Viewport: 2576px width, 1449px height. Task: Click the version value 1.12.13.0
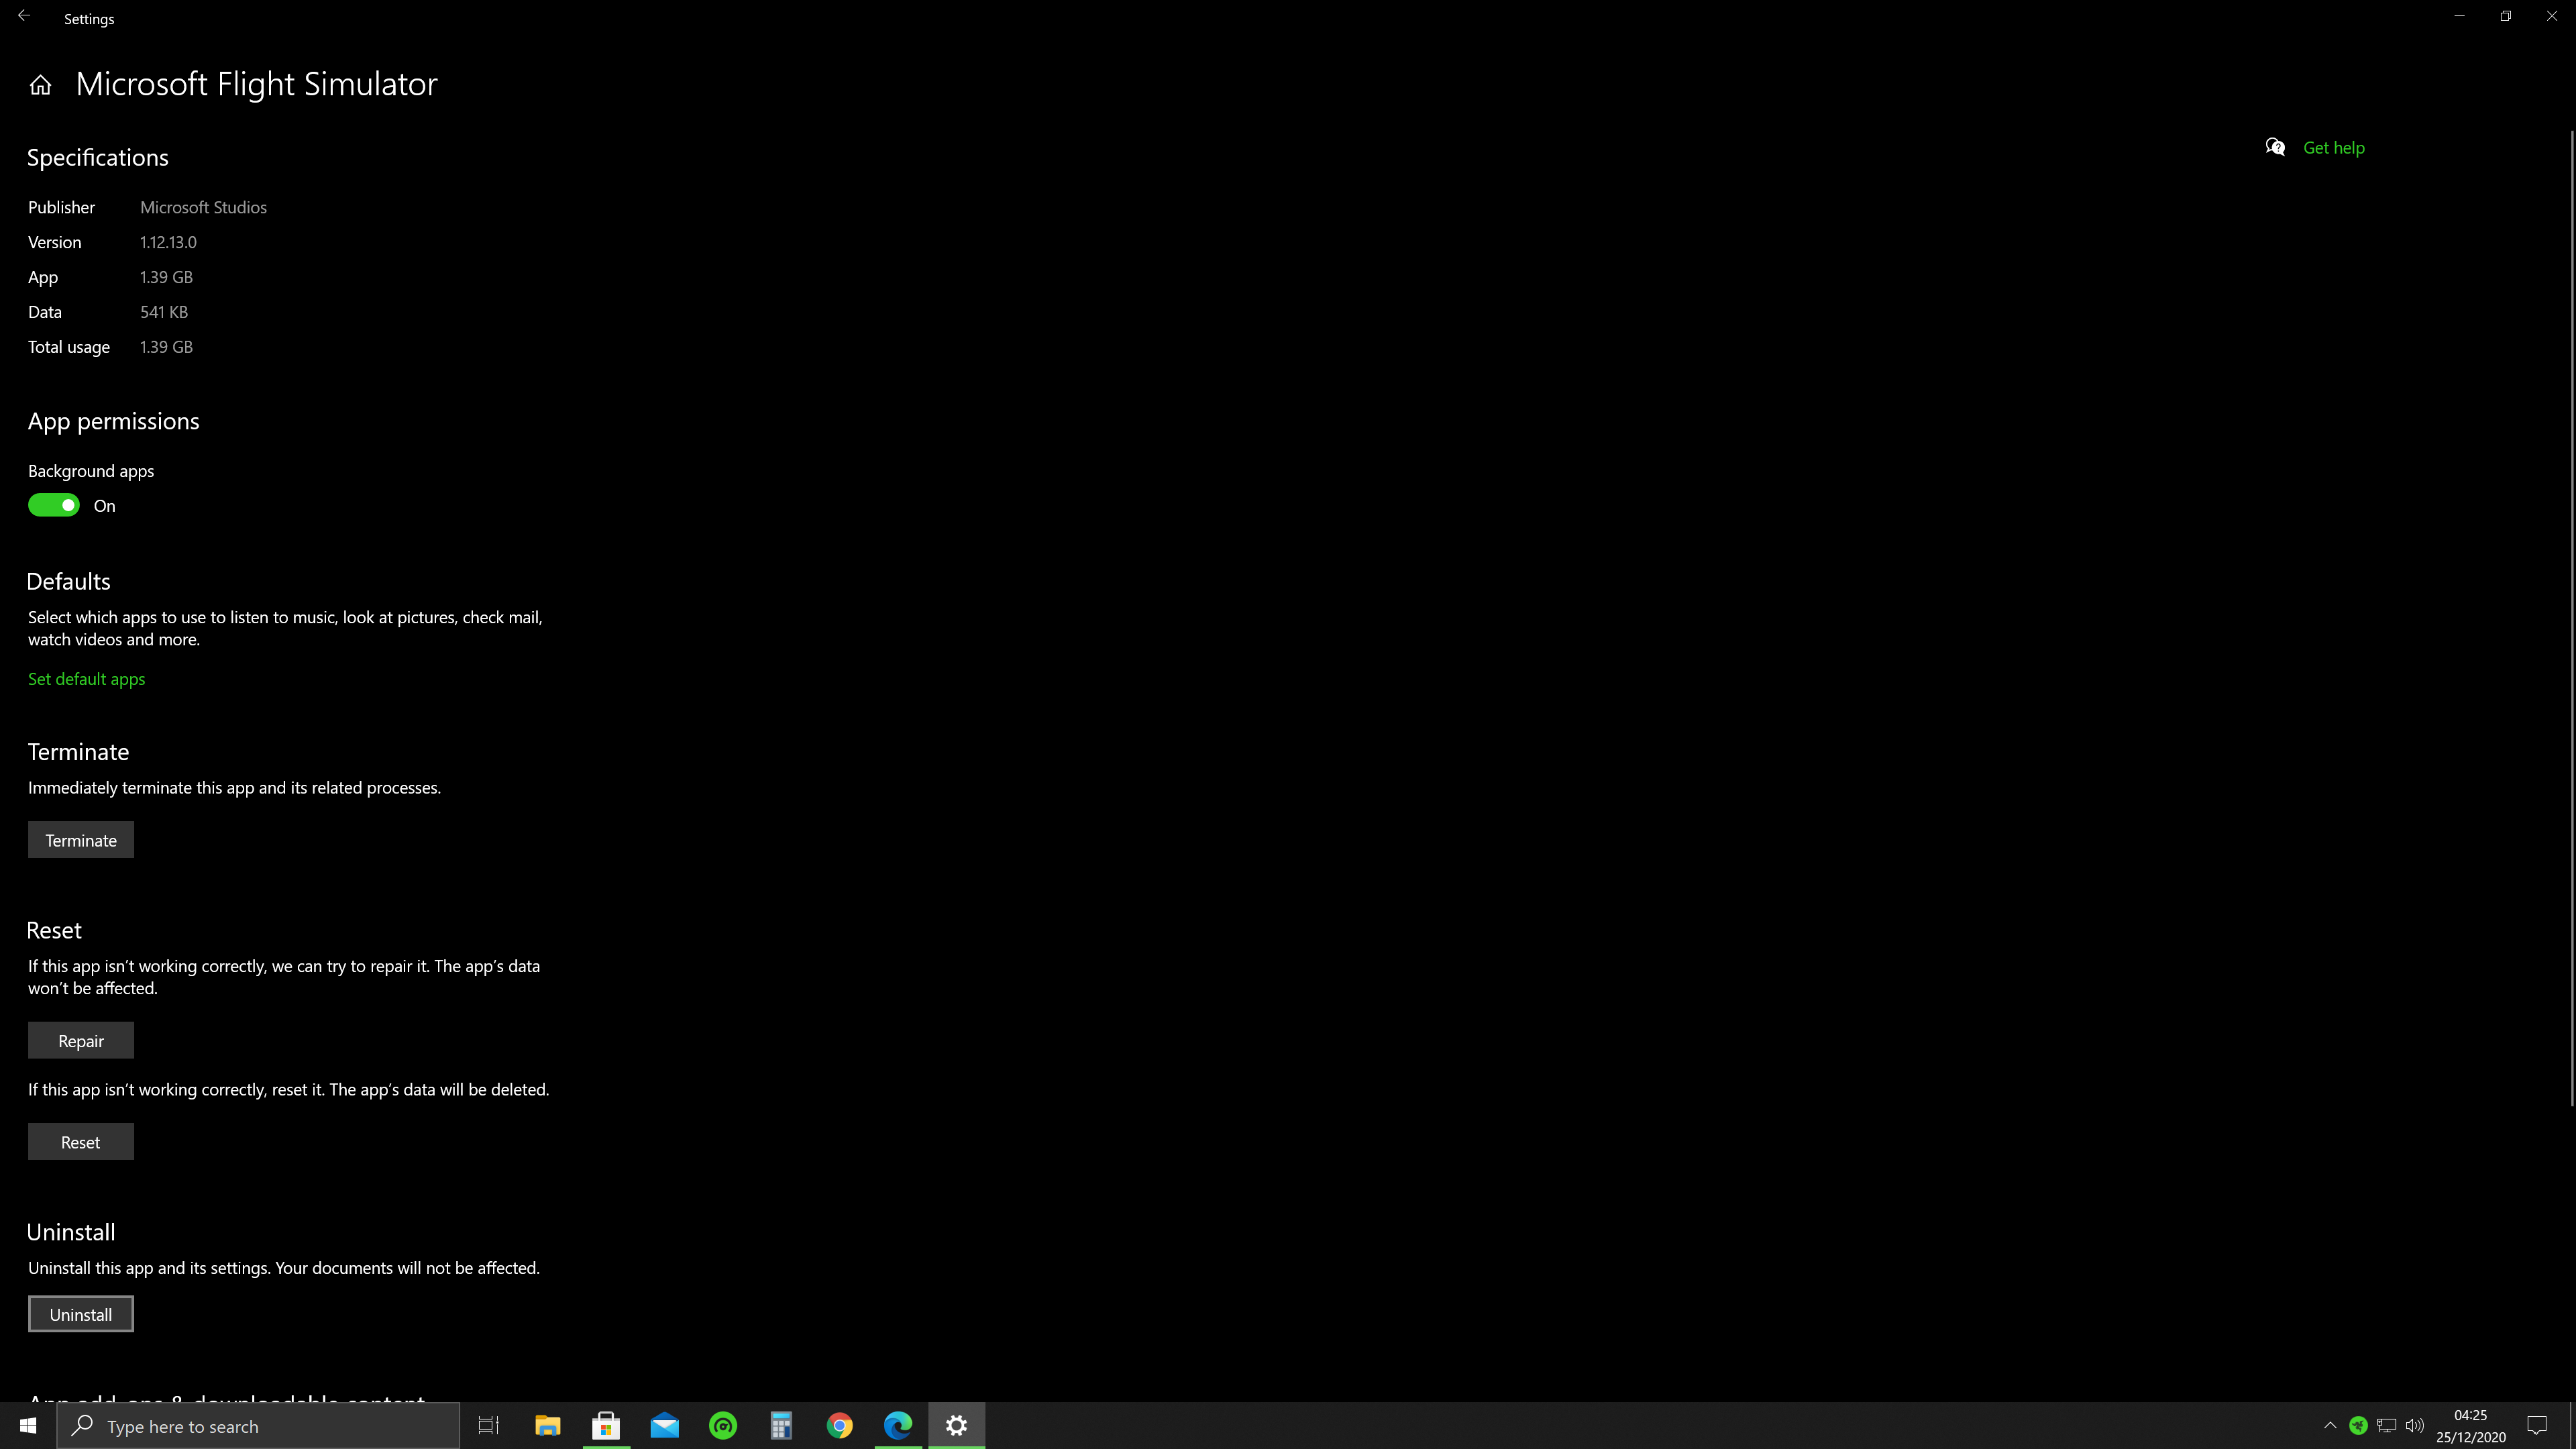tap(168, 242)
